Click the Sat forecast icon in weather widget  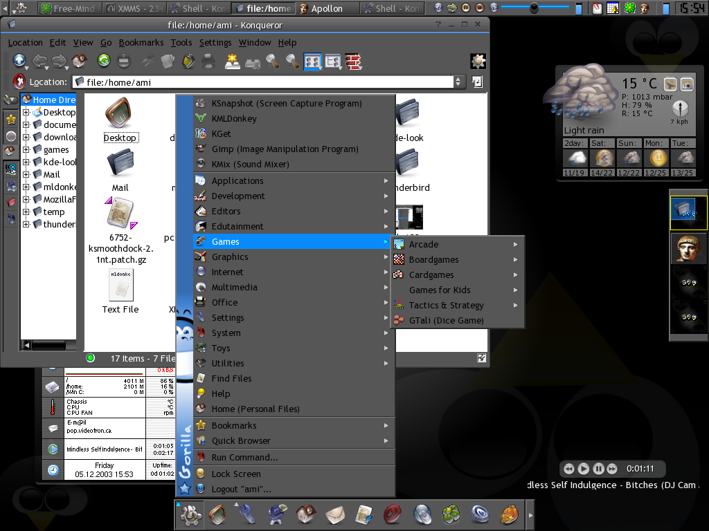click(x=604, y=158)
